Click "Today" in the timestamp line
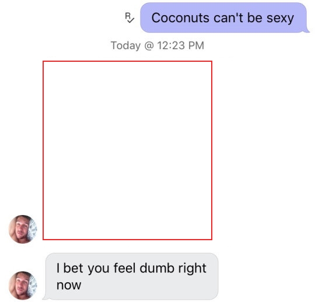The image size is (315, 302). [126, 46]
